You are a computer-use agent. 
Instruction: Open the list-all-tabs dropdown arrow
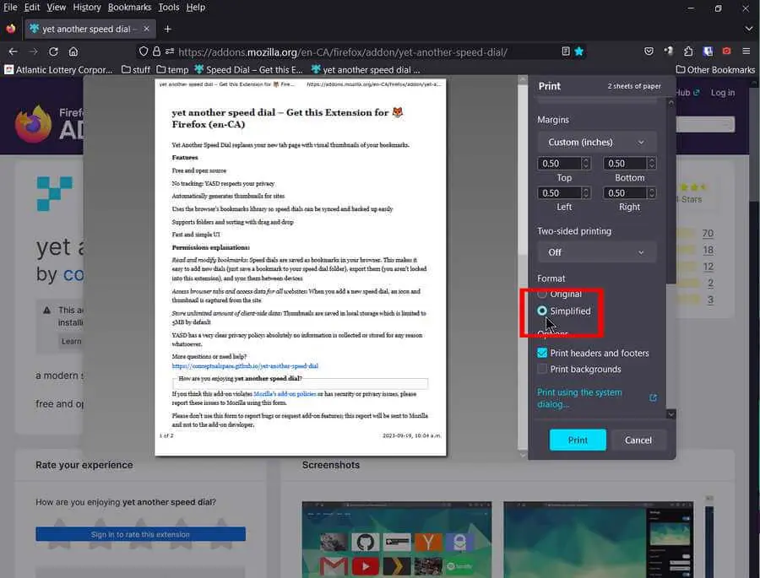click(748, 29)
